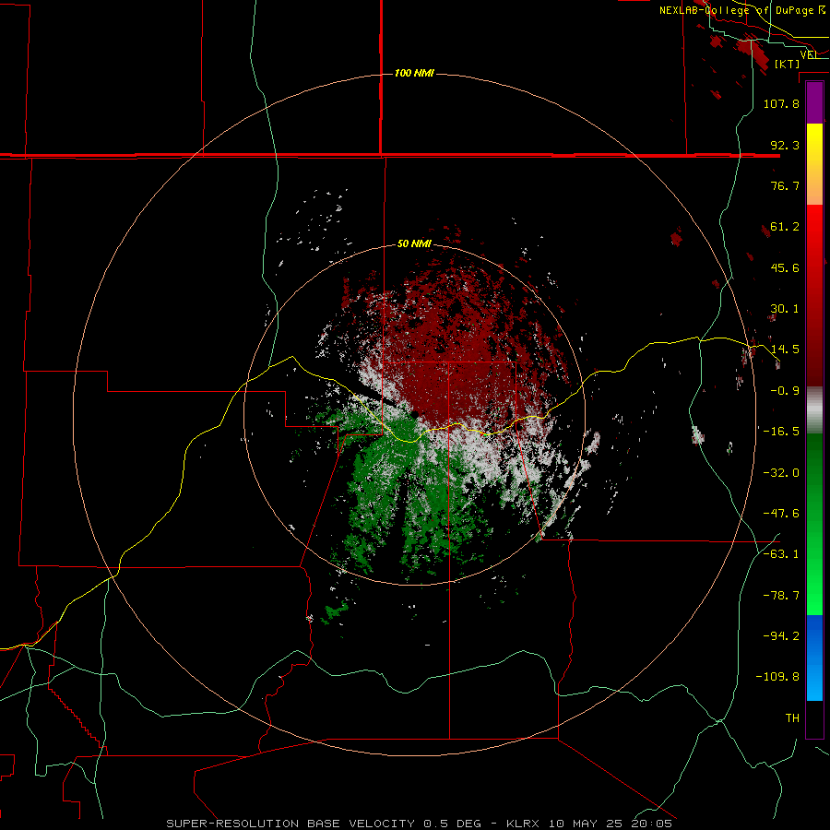The image size is (830, 830).
Task: Click the 92.3 value on velocity scale
Action: [785, 145]
